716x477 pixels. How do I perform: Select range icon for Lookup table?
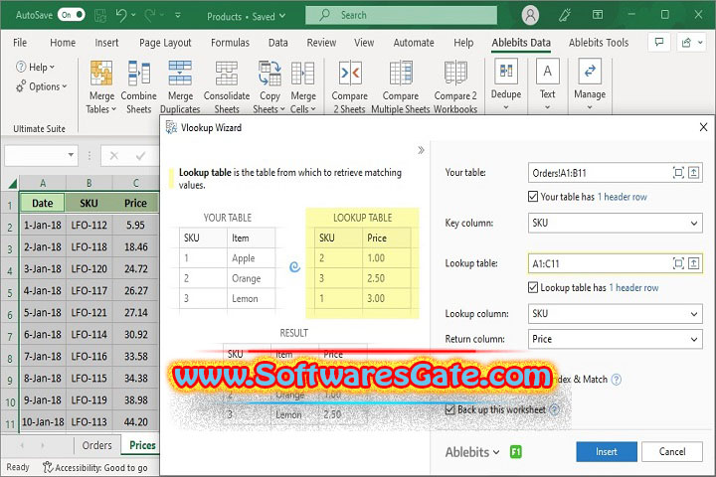[x=678, y=263]
